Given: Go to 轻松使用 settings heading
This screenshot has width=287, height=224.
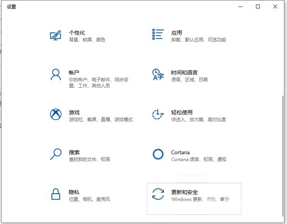Looking at the screenshot, I should [x=182, y=112].
